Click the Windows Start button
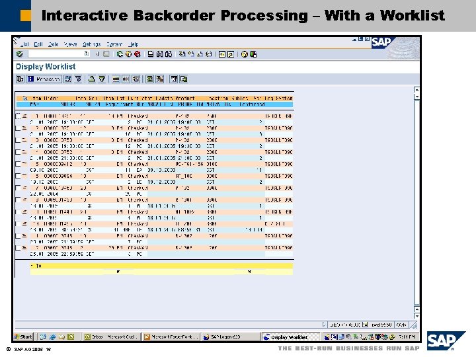 pos(23,337)
